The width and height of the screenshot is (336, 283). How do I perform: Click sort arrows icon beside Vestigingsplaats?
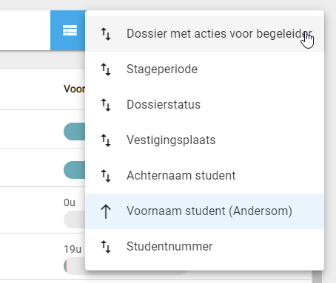click(106, 140)
